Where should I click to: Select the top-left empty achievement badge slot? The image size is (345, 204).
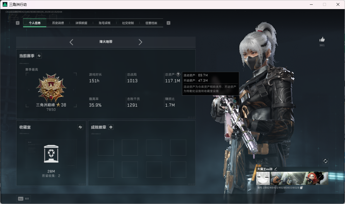106,147
